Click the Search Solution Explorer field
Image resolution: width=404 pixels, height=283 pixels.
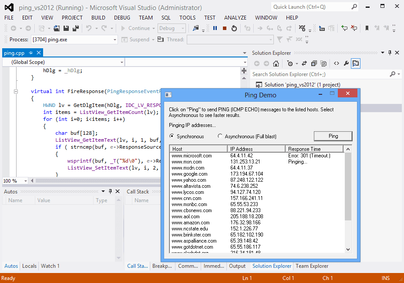(319, 74)
